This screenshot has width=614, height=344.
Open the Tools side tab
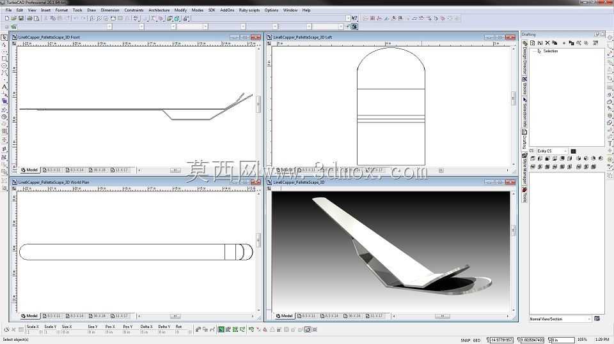coord(524,195)
